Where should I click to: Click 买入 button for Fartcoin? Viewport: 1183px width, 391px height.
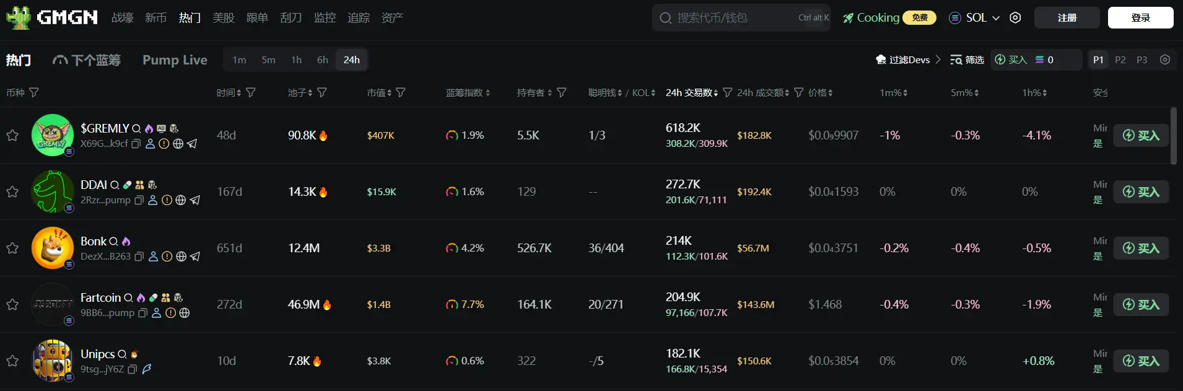point(1141,304)
